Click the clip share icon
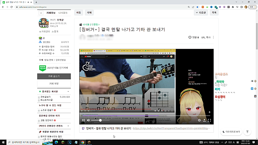Screen dimensions: 258x145 tap(204, 120)
